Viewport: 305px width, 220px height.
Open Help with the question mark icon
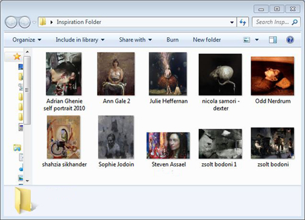point(290,40)
